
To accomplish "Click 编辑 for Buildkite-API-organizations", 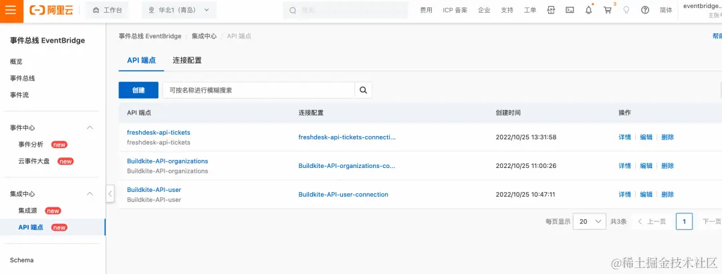I will 646,166.
